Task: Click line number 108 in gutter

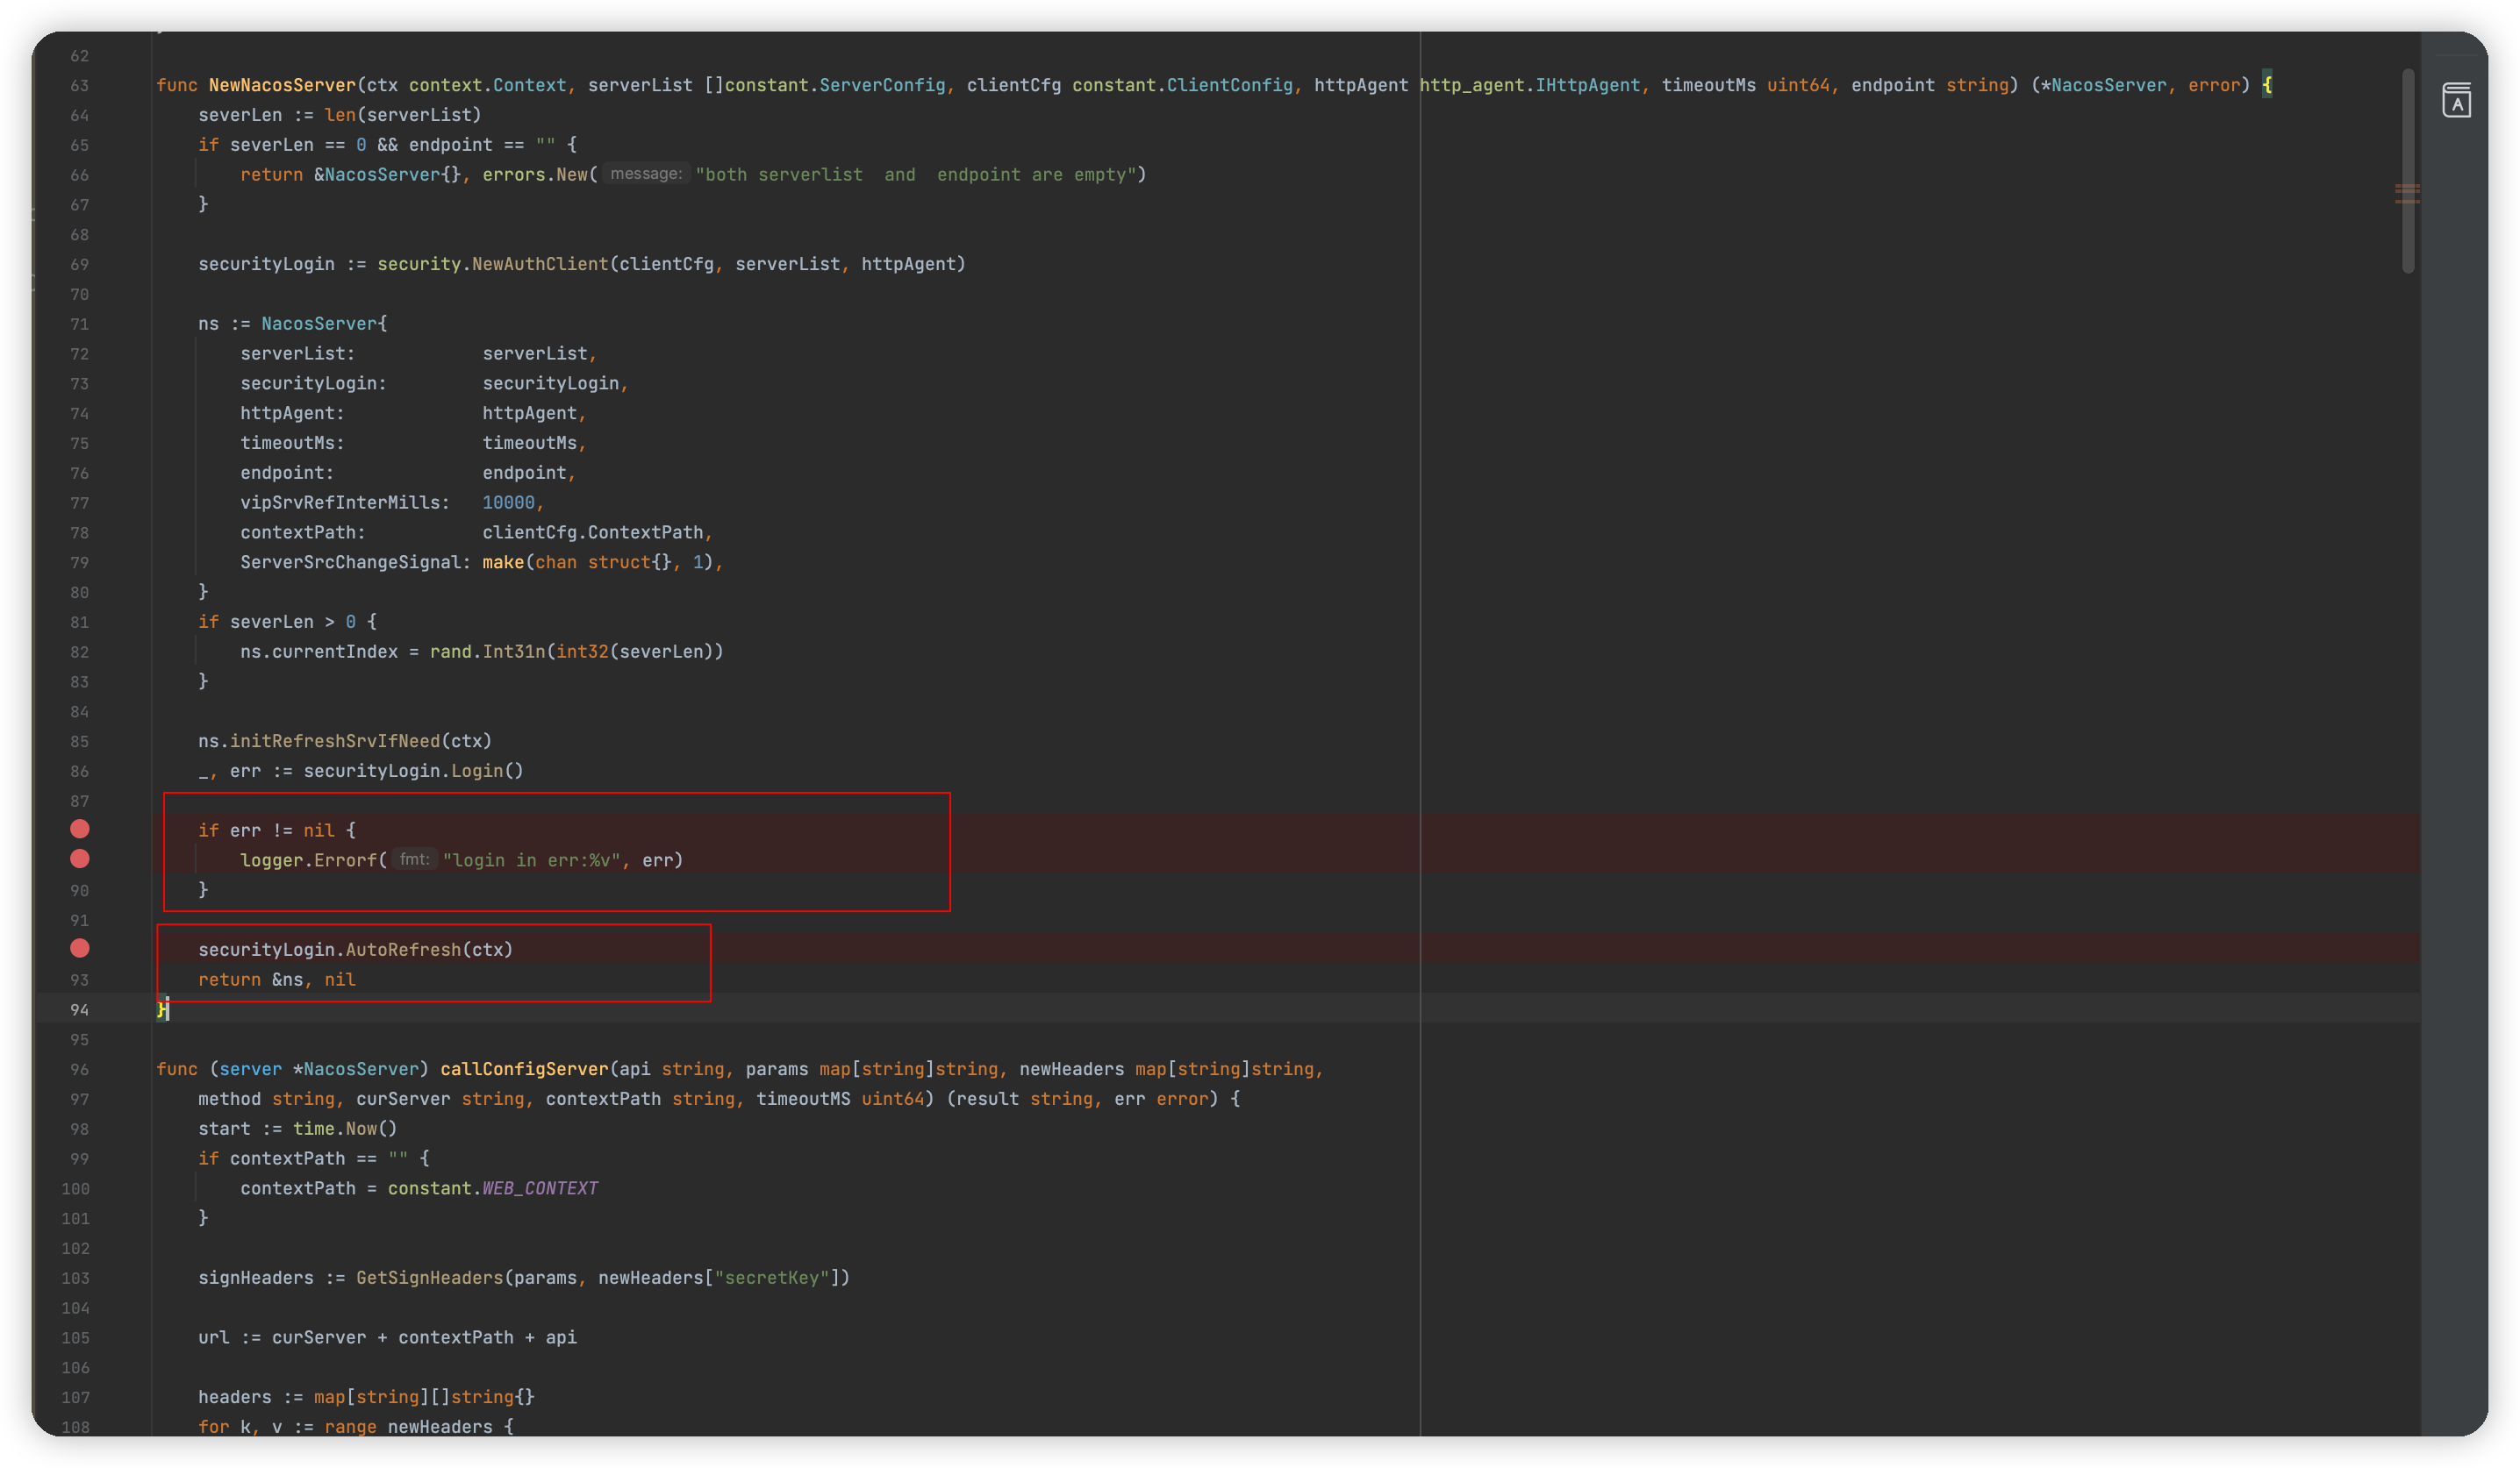Action: pos(75,1428)
